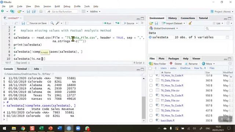Open Zoom from the taskbar
235x132 pixels.
coord(78,128)
